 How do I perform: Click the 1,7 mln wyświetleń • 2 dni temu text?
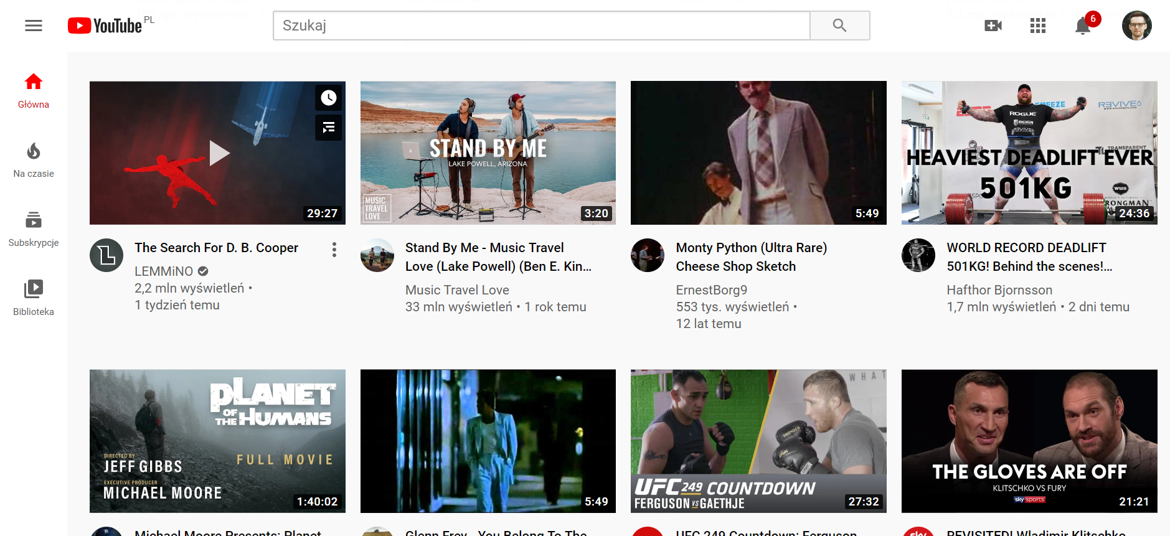pos(1038,307)
